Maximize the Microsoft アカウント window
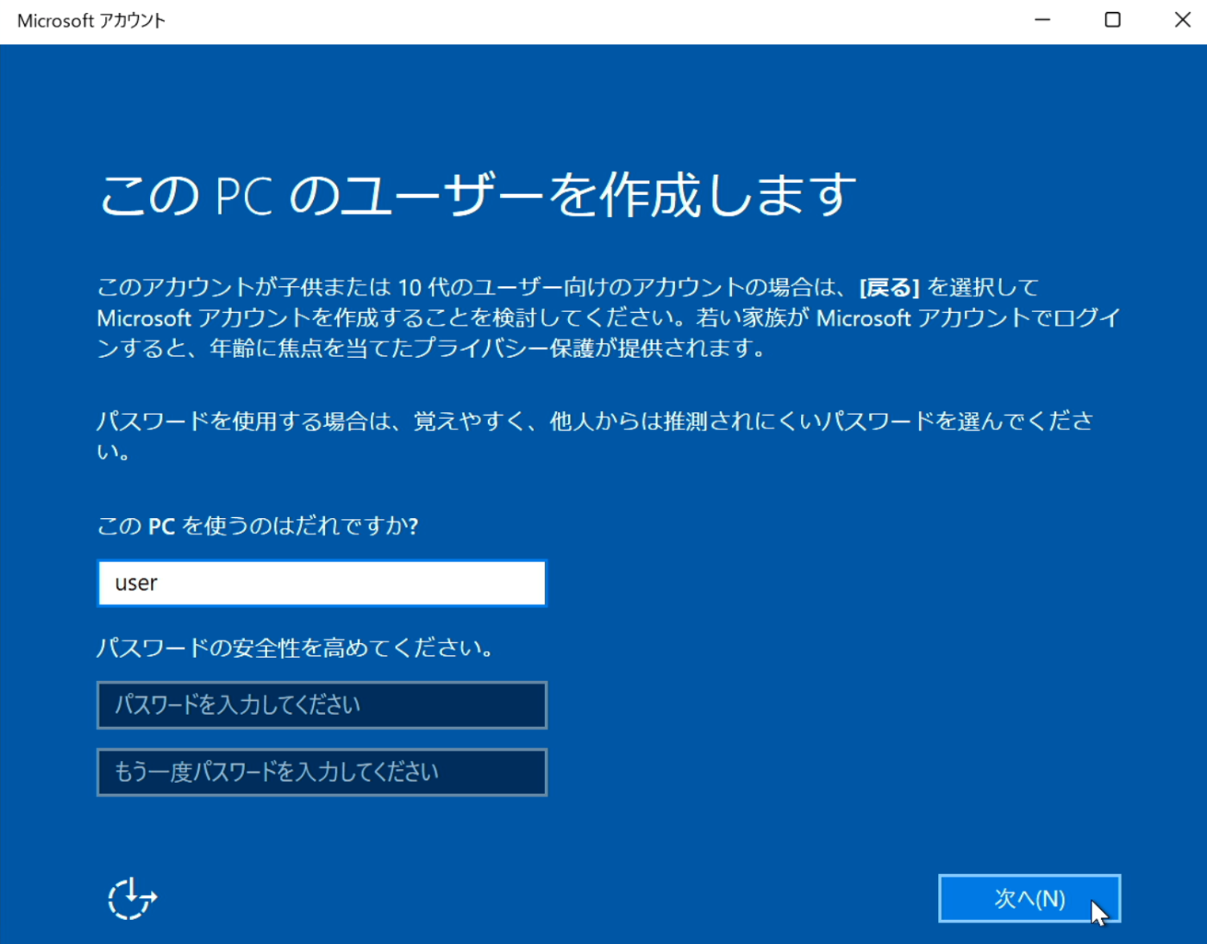The width and height of the screenshot is (1207, 944). [1113, 20]
